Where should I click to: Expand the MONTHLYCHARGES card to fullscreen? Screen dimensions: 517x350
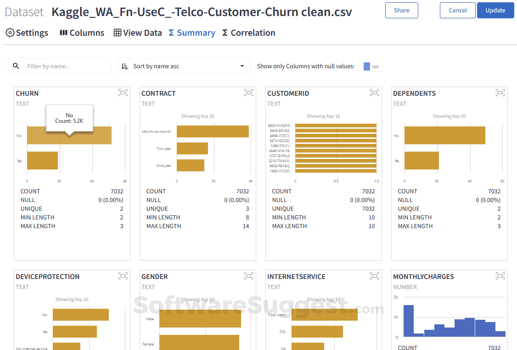[x=500, y=276]
